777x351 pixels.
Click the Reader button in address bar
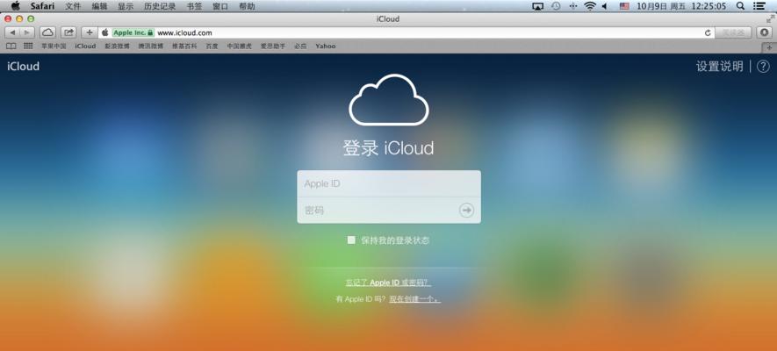point(733,32)
